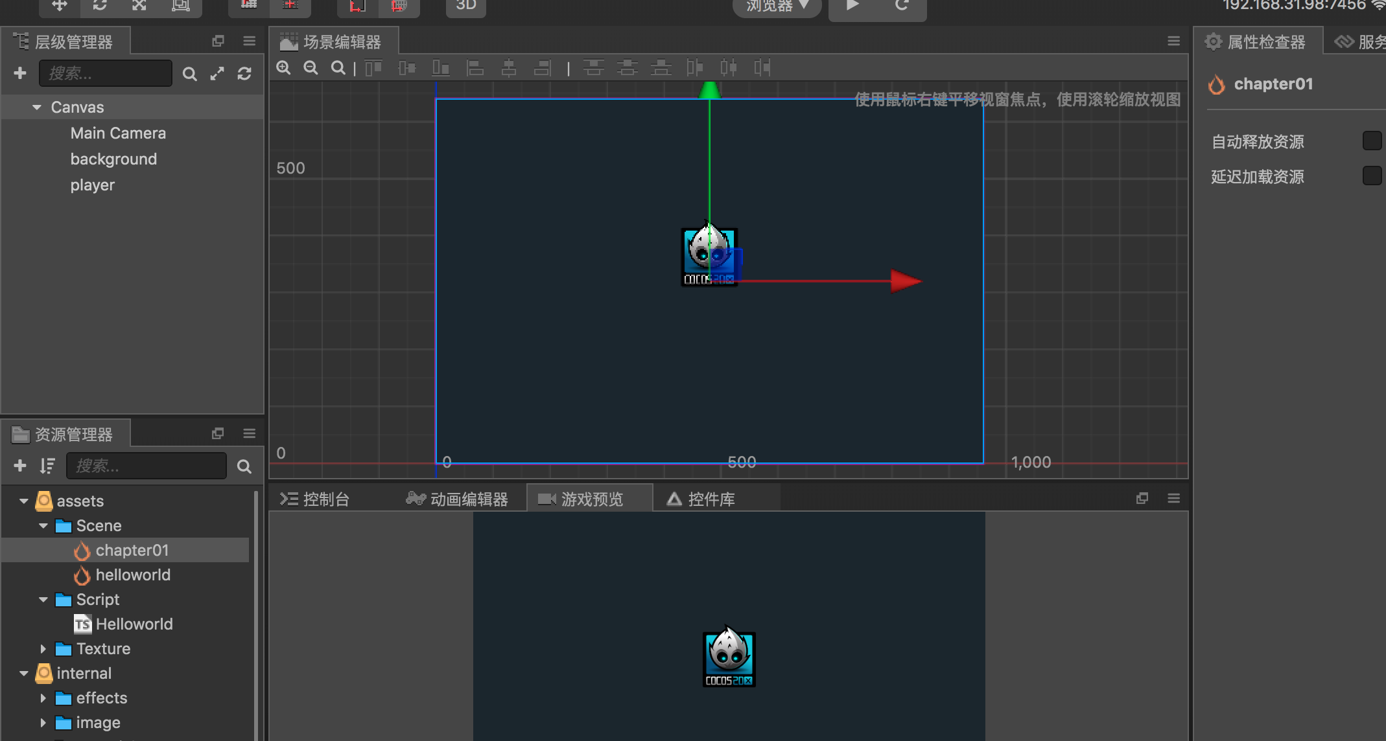Click sort icon in assets panel
1386x741 pixels.
pyautogui.click(x=47, y=466)
